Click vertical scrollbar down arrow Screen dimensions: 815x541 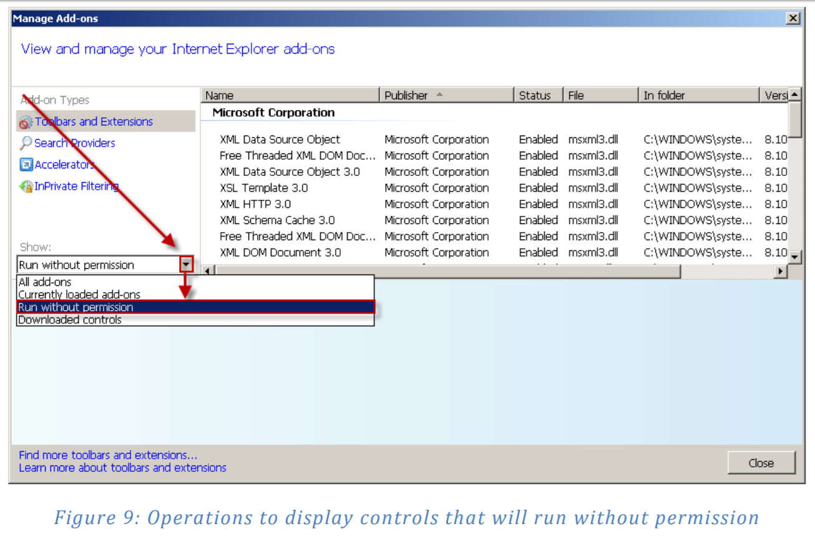794,256
